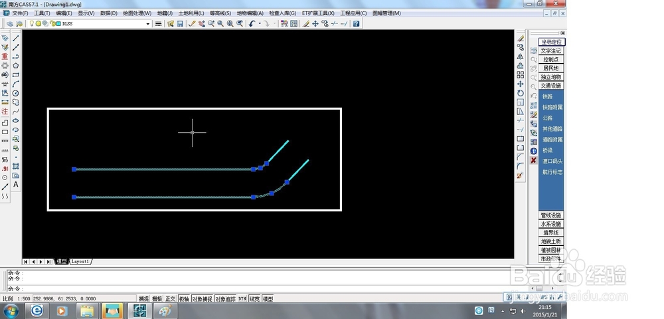Open the 等高线(S) menu
This screenshot has width=664, height=319.
click(x=220, y=13)
